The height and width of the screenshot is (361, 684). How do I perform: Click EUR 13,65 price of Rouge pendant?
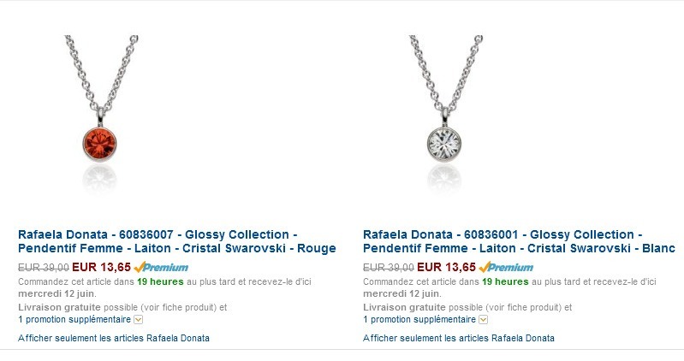pos(101,267)
